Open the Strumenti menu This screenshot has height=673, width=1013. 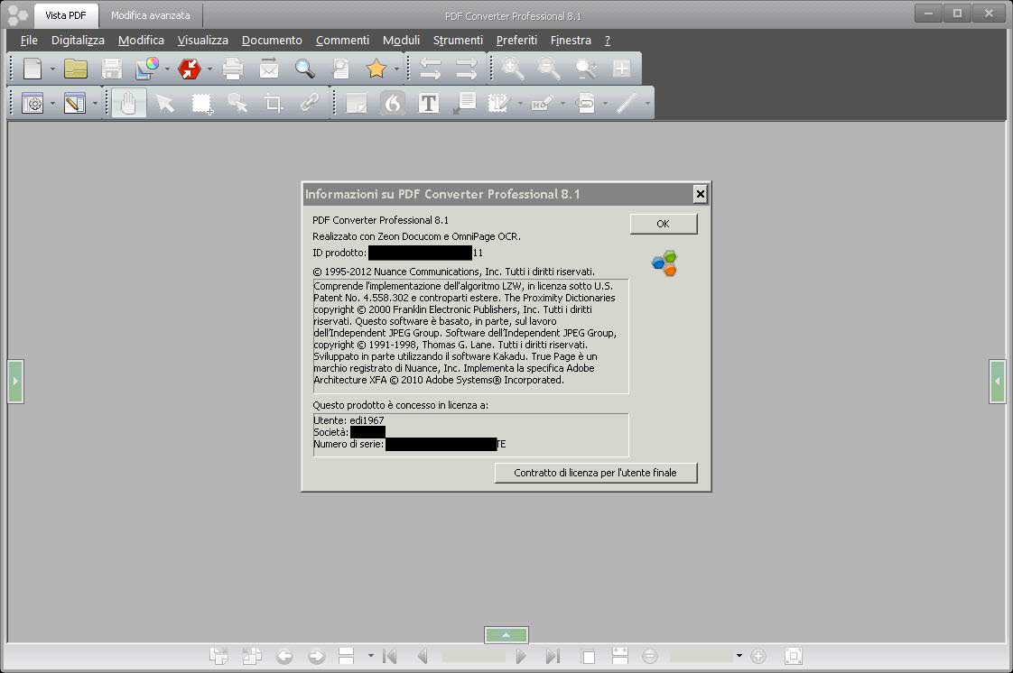(x=458, y=40)
